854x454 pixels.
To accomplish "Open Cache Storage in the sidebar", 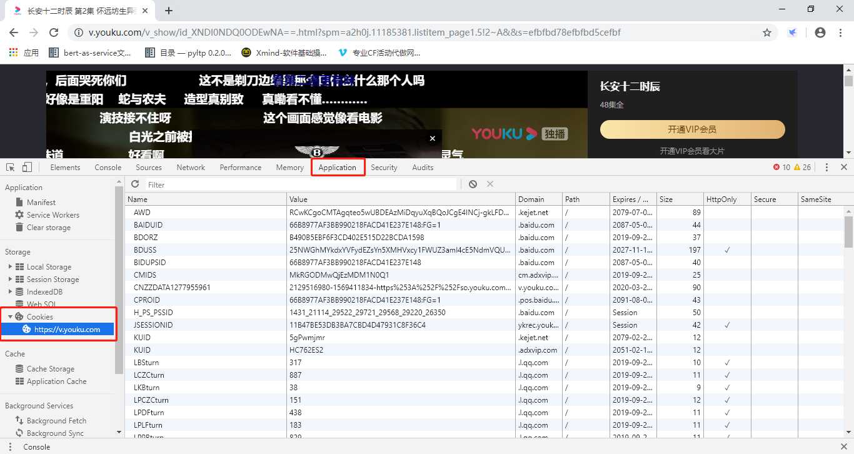I will [x=51, y=369].
